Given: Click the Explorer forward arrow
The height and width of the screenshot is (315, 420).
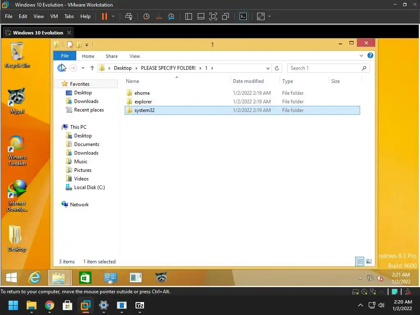Looking at the screenshot, I should pyautogui.click(x=73, y=68).
